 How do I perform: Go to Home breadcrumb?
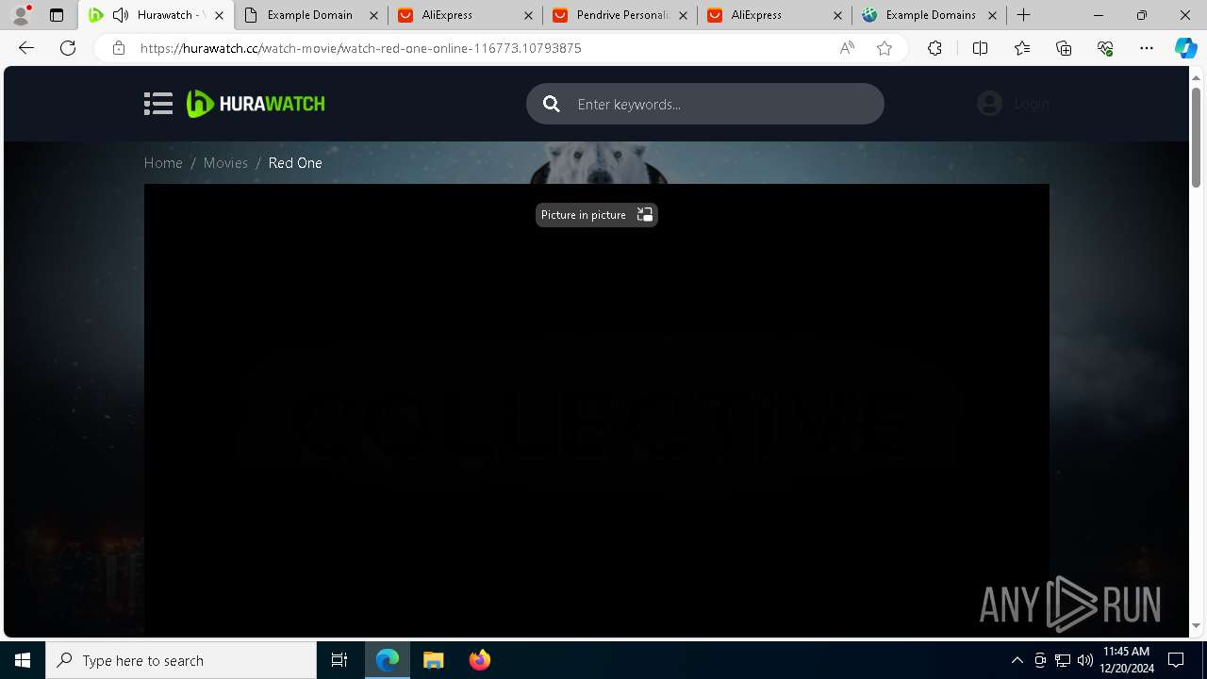click(x=163, y=163)
